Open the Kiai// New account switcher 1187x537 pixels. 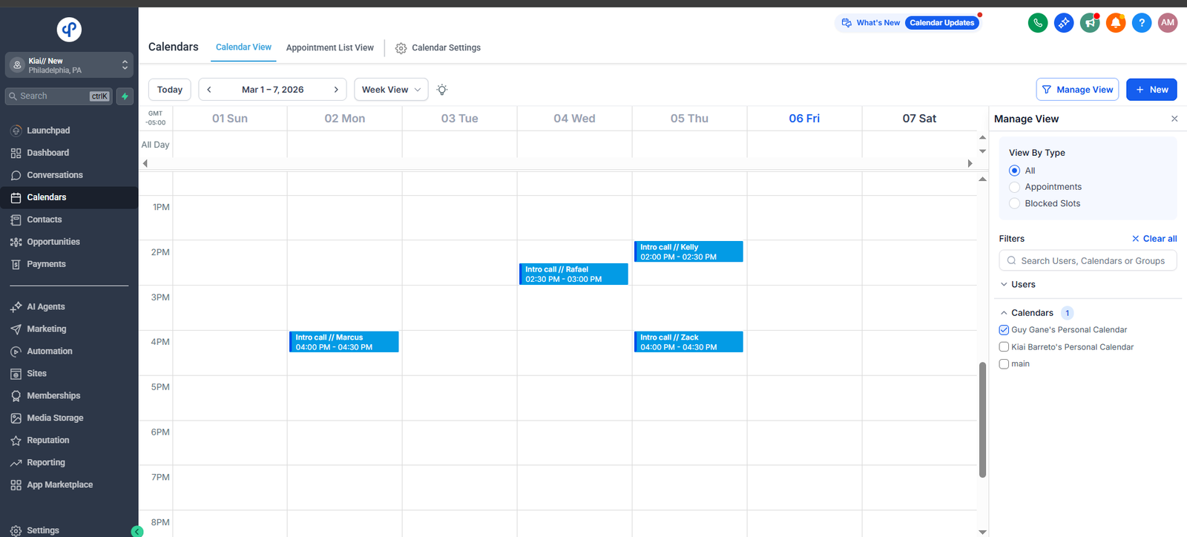click(x=69, y=65)
